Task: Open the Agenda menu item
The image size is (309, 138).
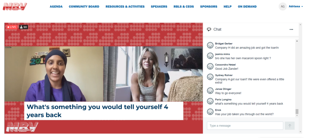Action: coord(56,7)
